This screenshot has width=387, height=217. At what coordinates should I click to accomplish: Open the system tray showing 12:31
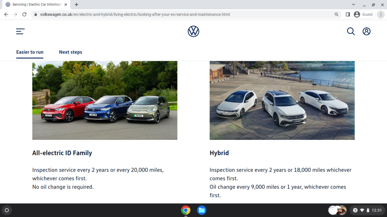[x=368, y=210]
